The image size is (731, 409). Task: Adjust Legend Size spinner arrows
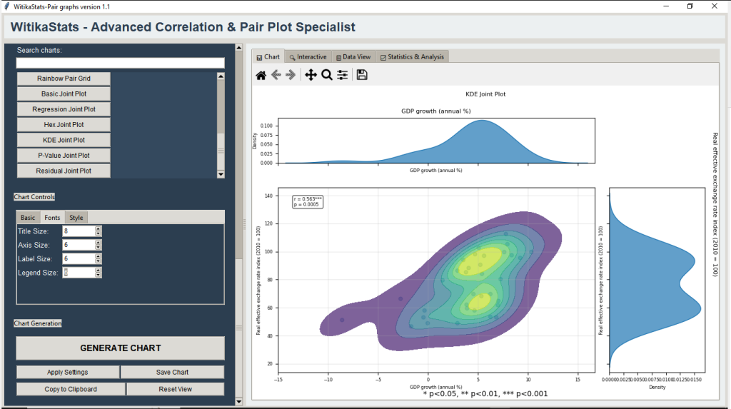98,273
